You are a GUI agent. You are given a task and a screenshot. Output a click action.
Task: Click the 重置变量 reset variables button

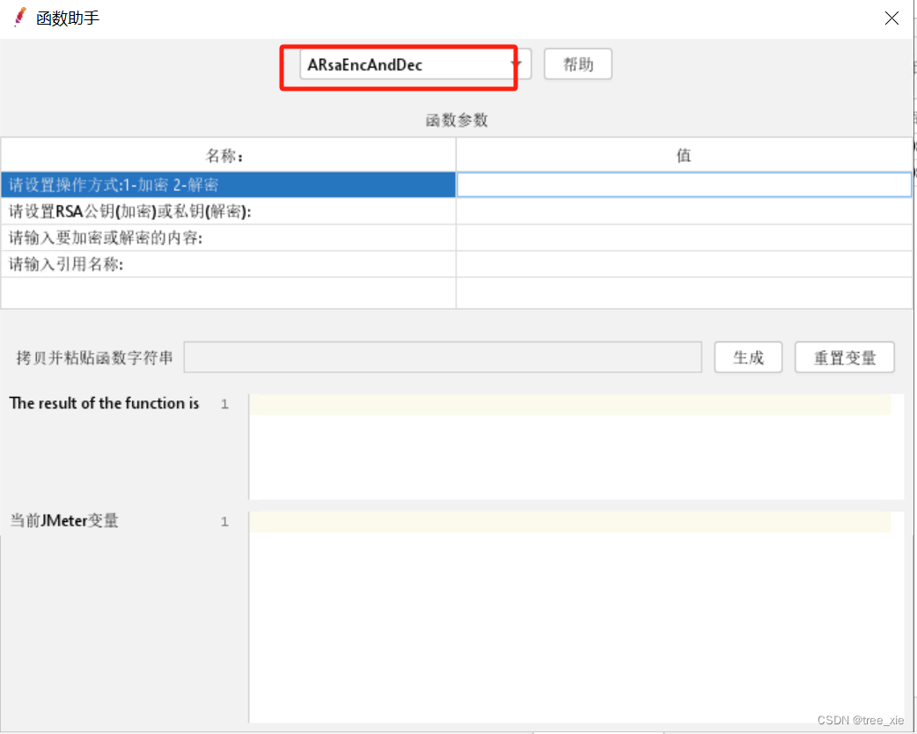(x=845, y=357)
